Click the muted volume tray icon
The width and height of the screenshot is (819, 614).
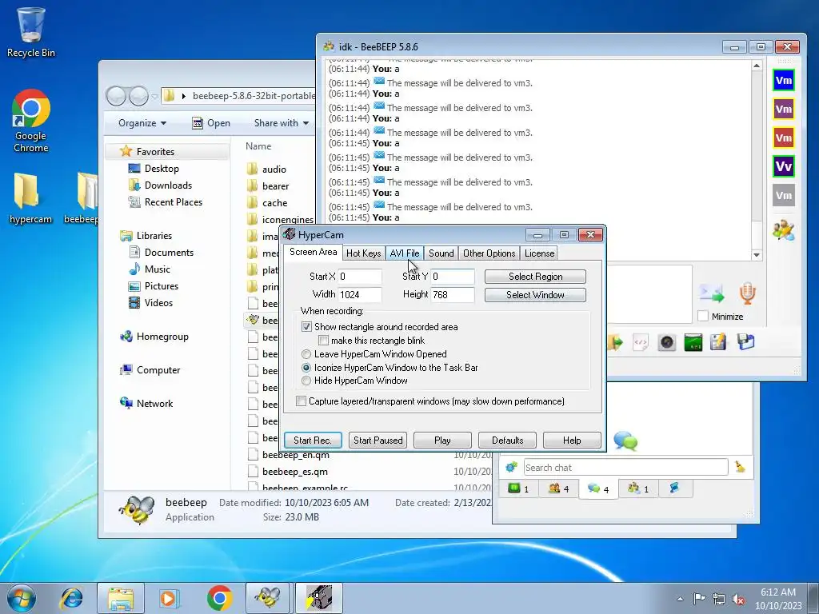738,599
